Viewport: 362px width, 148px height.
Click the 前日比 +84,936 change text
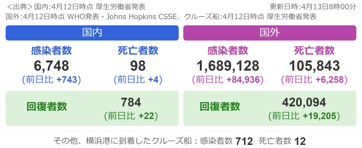coord(228,80)
